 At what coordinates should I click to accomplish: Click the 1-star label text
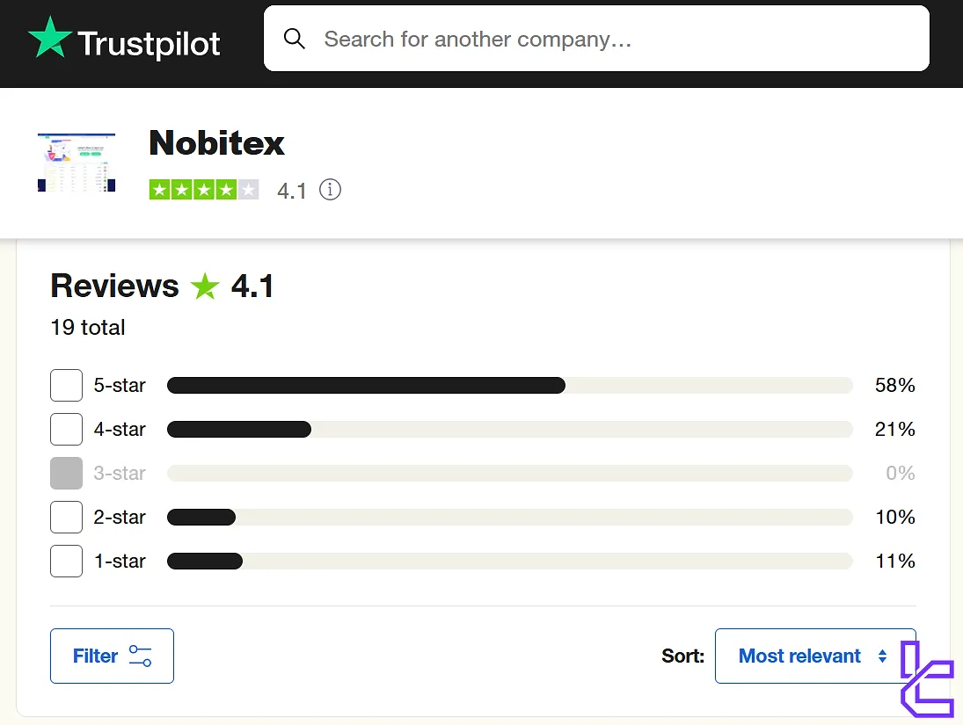(120, 561)
